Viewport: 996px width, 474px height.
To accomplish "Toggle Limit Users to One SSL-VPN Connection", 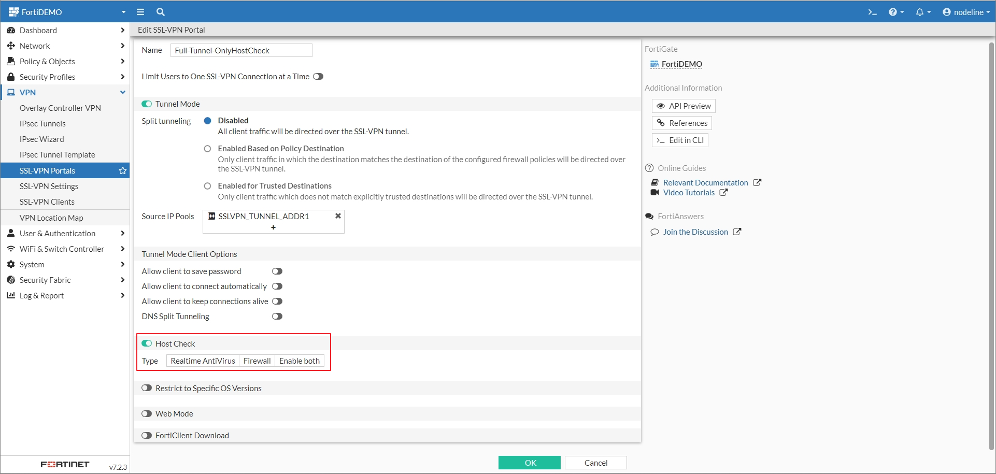I will point(318,76).
